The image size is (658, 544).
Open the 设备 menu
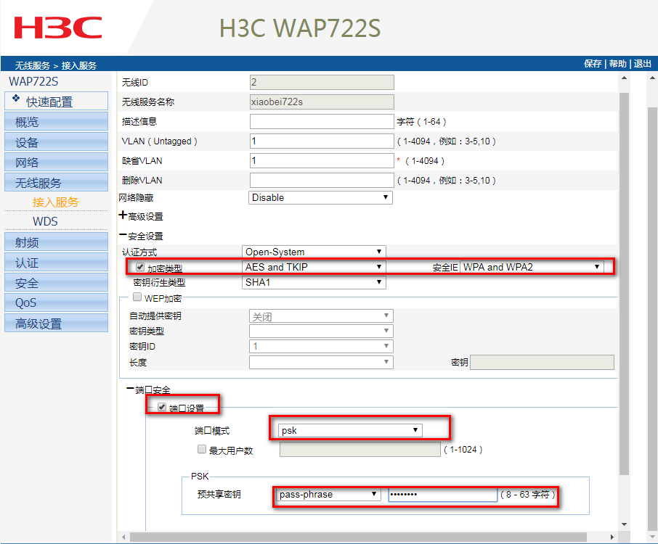point(56,141)
